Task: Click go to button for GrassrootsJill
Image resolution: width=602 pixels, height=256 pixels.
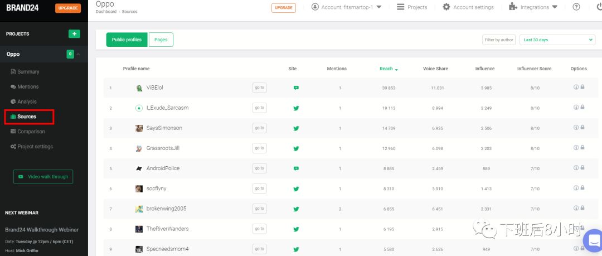Action: [260, 148]
